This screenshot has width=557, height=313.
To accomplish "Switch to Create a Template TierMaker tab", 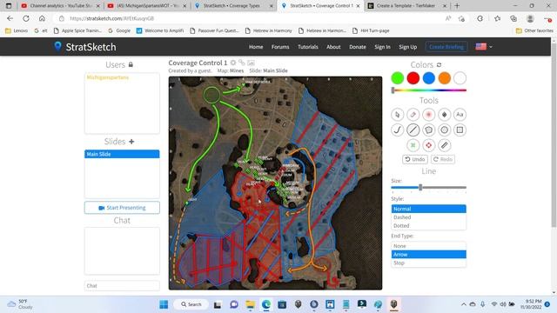I will click(x=406, y=6).
